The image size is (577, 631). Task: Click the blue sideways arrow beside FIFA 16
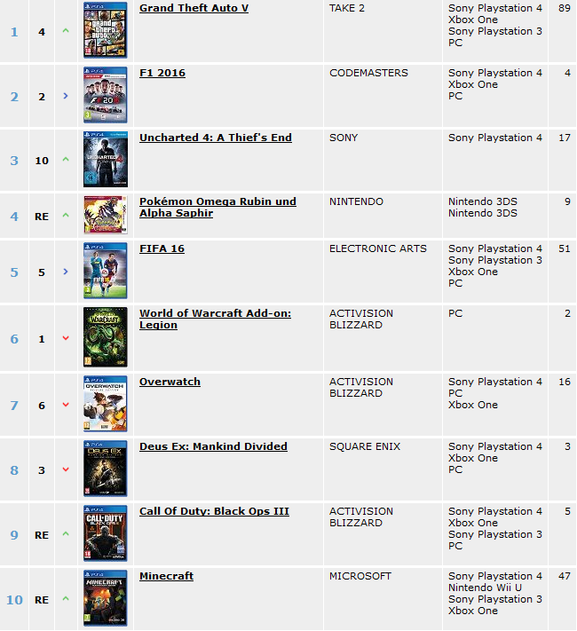(66, 272)
